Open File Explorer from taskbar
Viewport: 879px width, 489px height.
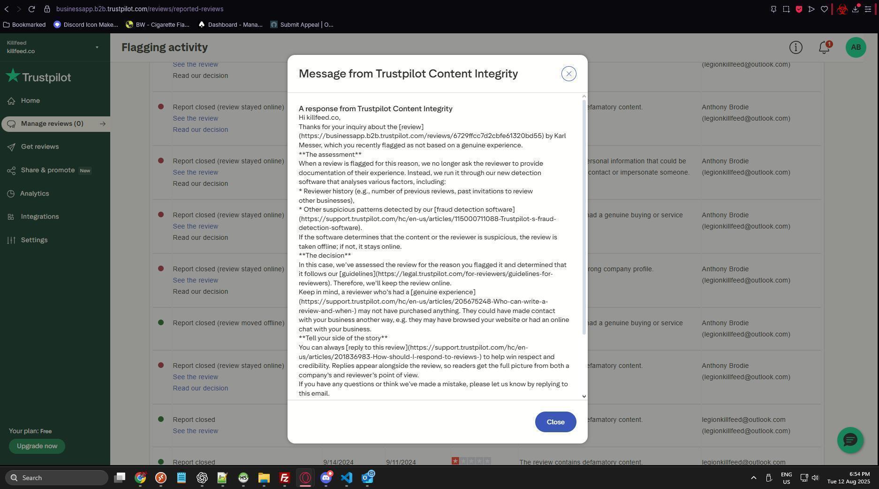[x=264, y=478]
